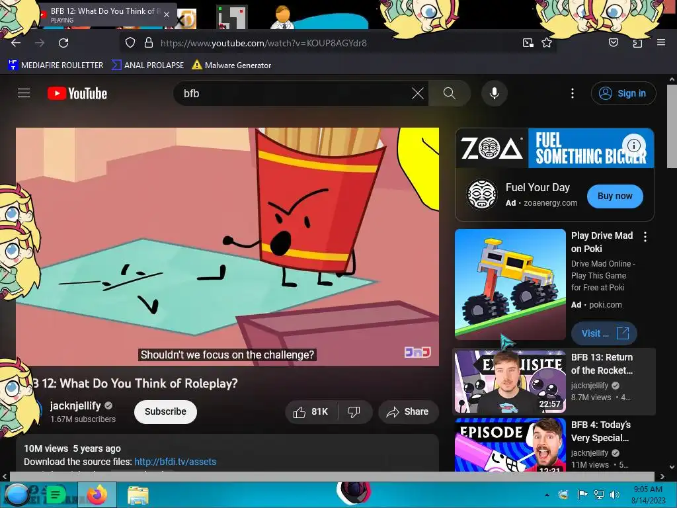Dislike the video with thumbs down
The image size is (677, 508).
point(354,411)
